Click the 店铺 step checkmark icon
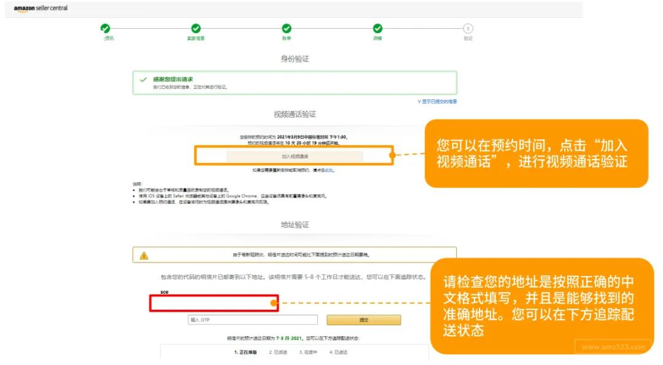Image resolution: width=663 pixels, height=365 pixels. [377, 28]
